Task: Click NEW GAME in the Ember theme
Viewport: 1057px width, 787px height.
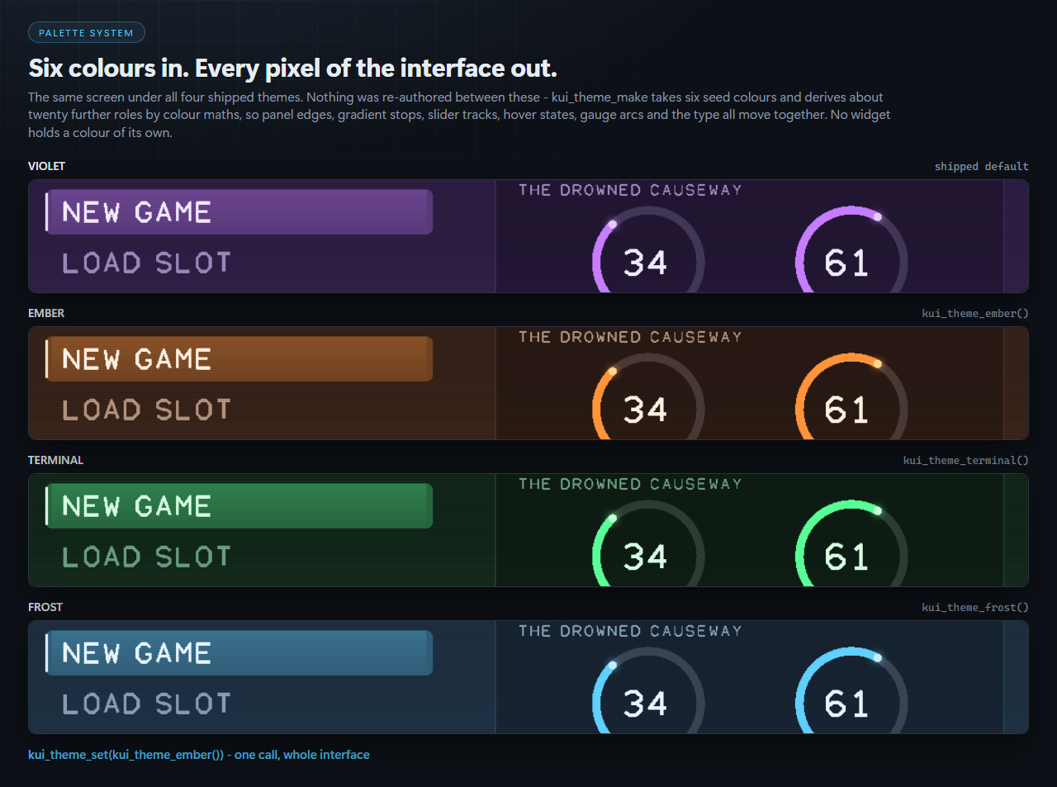Action: 239,359
